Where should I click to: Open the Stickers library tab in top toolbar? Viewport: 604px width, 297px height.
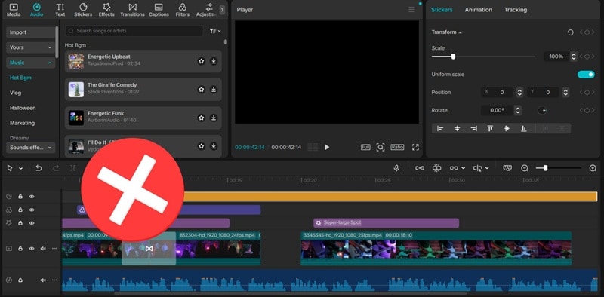pos(83,10)
